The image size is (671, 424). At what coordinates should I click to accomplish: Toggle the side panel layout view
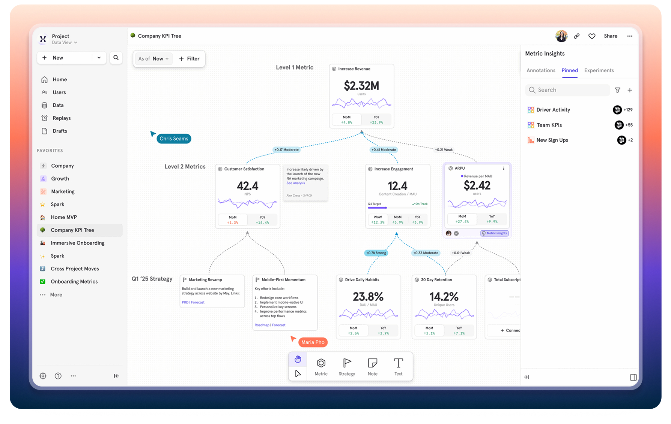click(633, 377)
